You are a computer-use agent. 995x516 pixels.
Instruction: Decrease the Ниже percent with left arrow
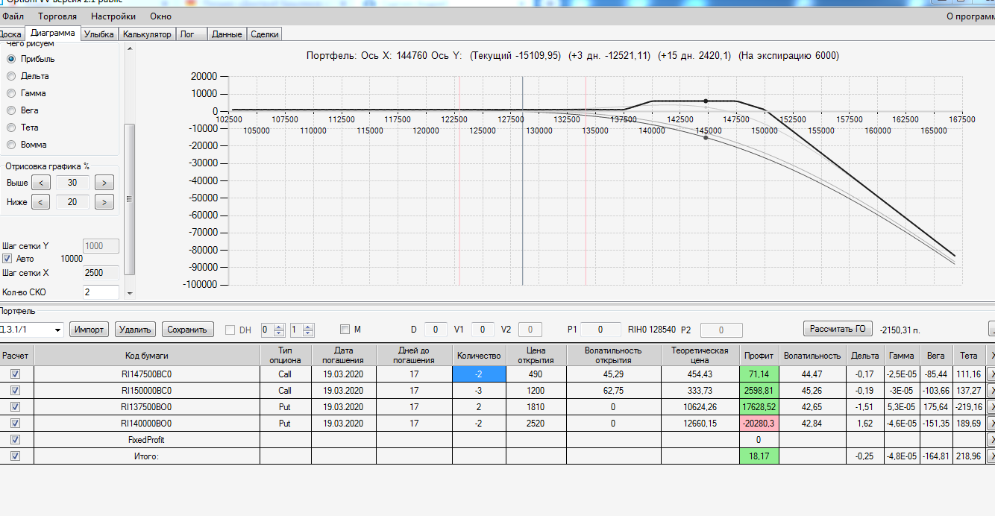tap(41, 202)
